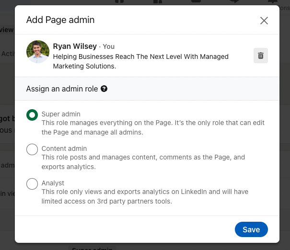This screenshot has height=250, width=290.
Task: Click the 'You' indicator beside the name
Action: click(109, 46)
